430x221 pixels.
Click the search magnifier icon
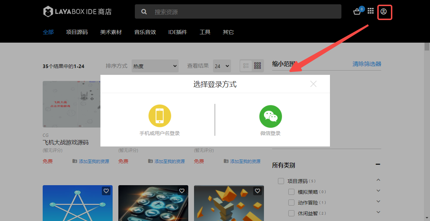(x=144, y=12)
